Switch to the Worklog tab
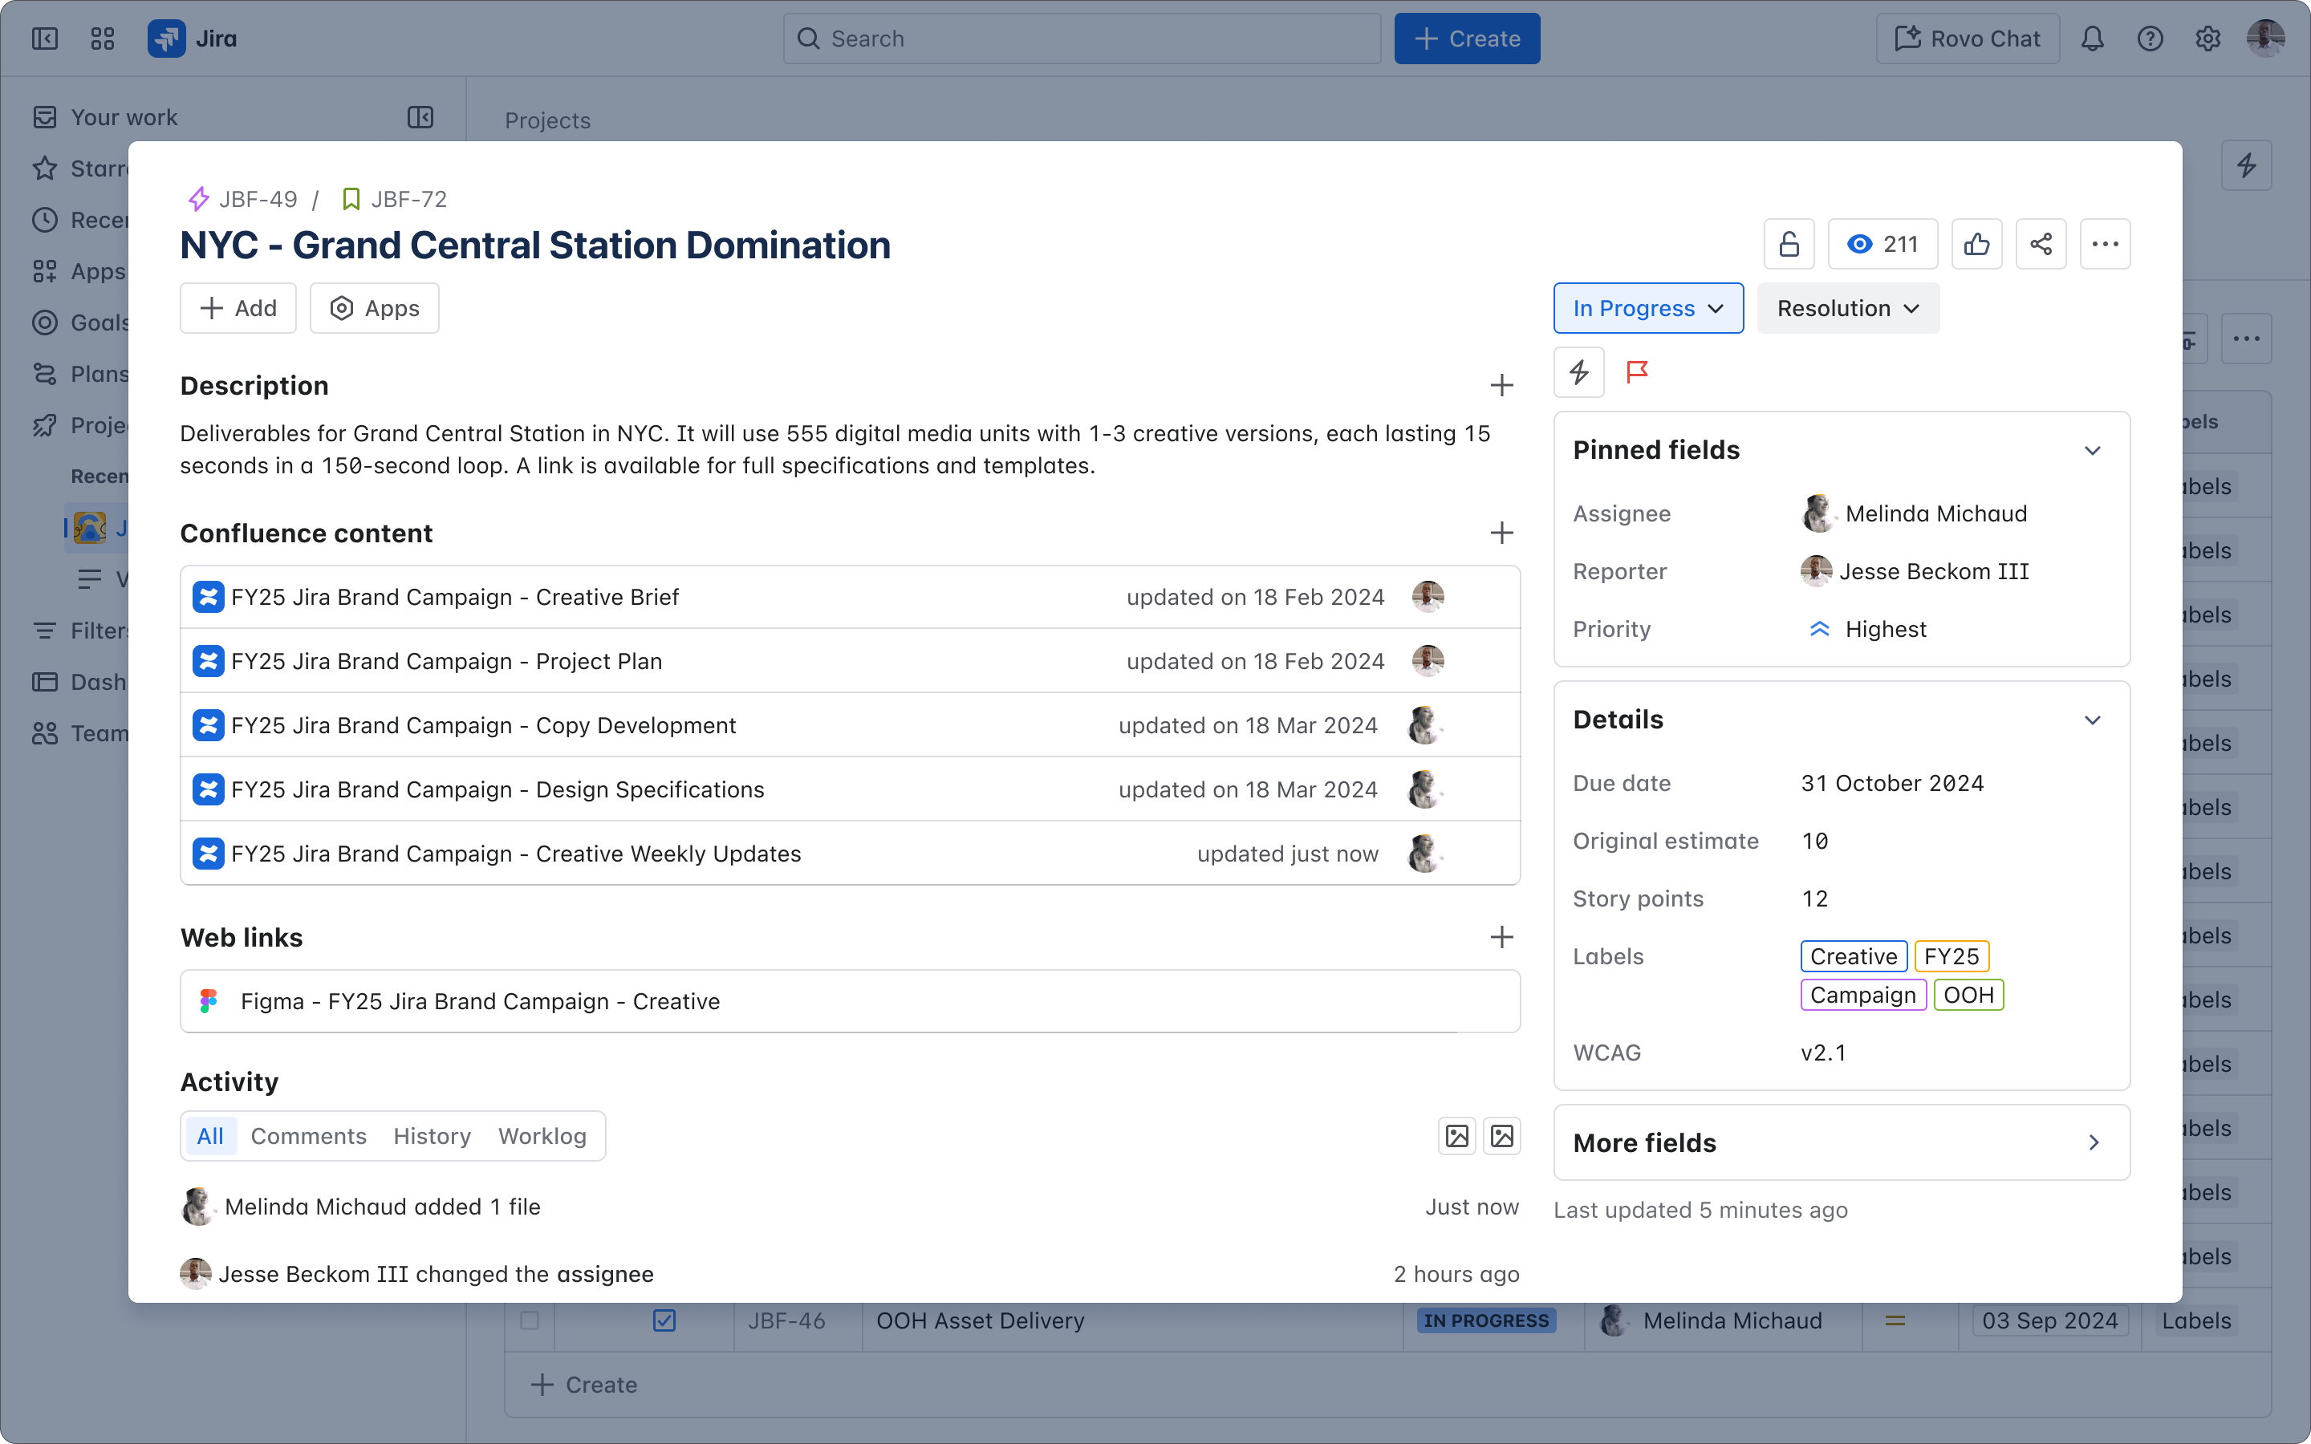The width and height of the screenshot is (2311, 1444). [542, 1135]
